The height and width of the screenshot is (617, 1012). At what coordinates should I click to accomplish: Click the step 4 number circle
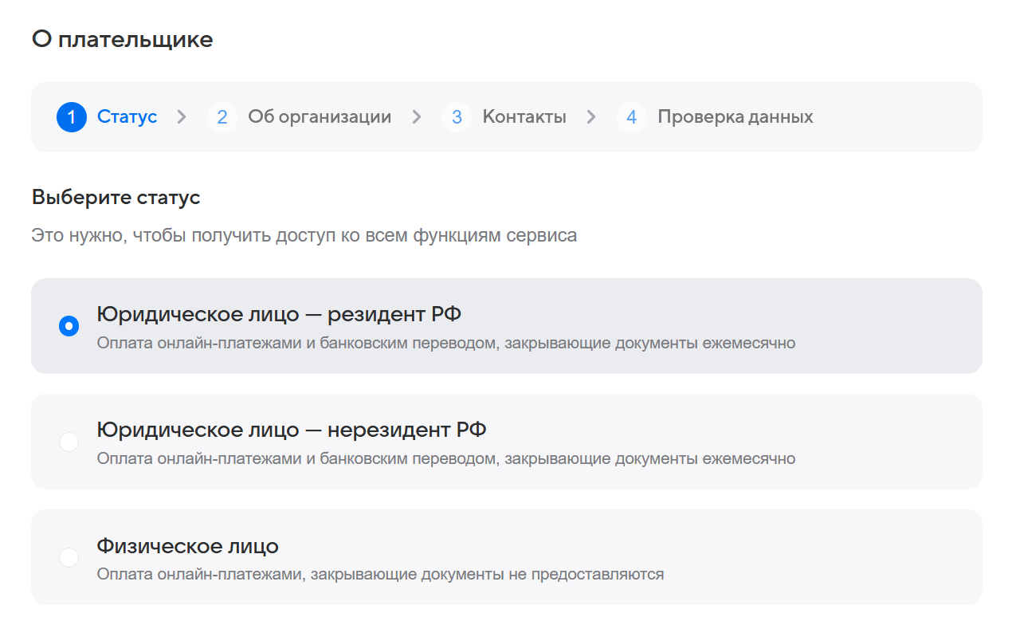point(631,117)
